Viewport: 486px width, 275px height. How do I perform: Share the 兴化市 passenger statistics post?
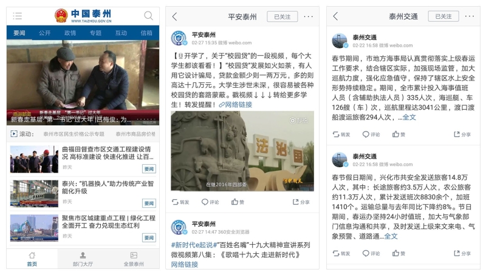(x=462, y=253)
